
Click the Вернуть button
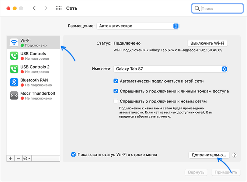click(x=196, y=172)
